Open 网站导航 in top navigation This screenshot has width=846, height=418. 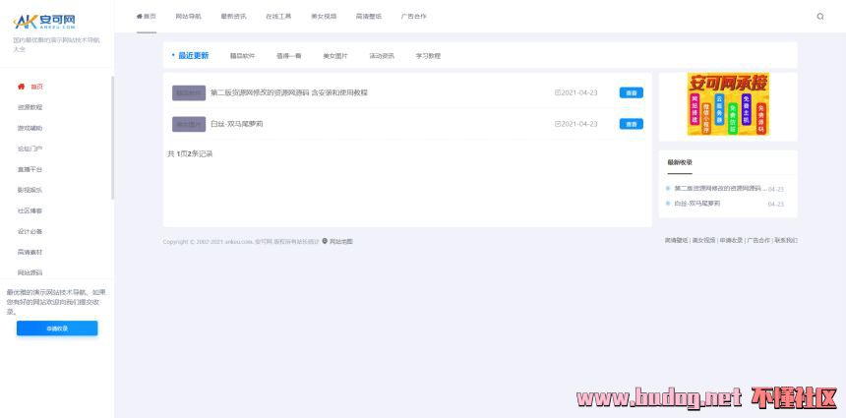click(188, 16)
